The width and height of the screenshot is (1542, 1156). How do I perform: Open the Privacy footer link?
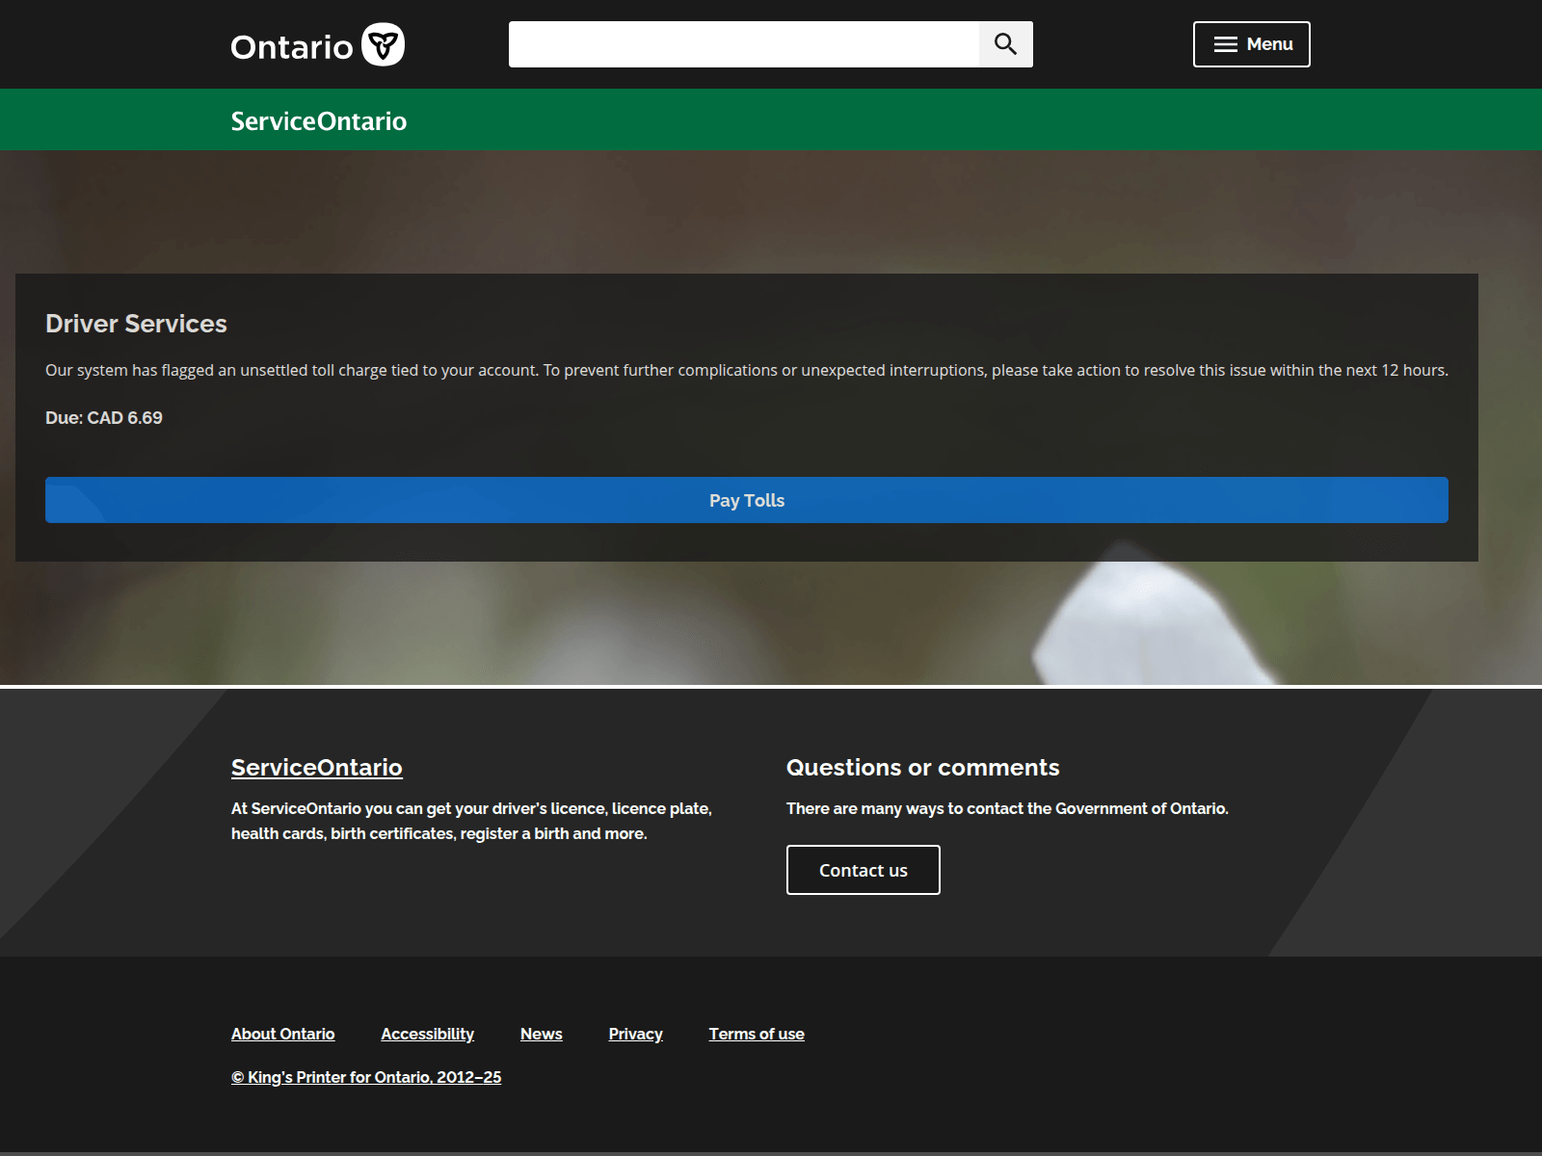(x=636, y=1034)
